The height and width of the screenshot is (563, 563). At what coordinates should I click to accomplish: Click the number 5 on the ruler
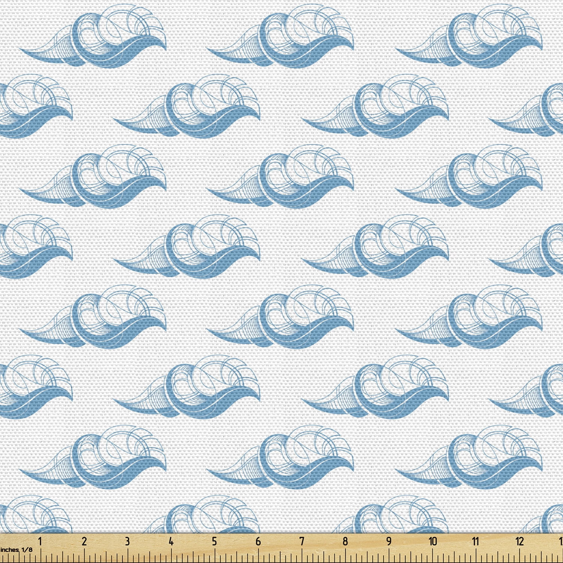[214, 542]
